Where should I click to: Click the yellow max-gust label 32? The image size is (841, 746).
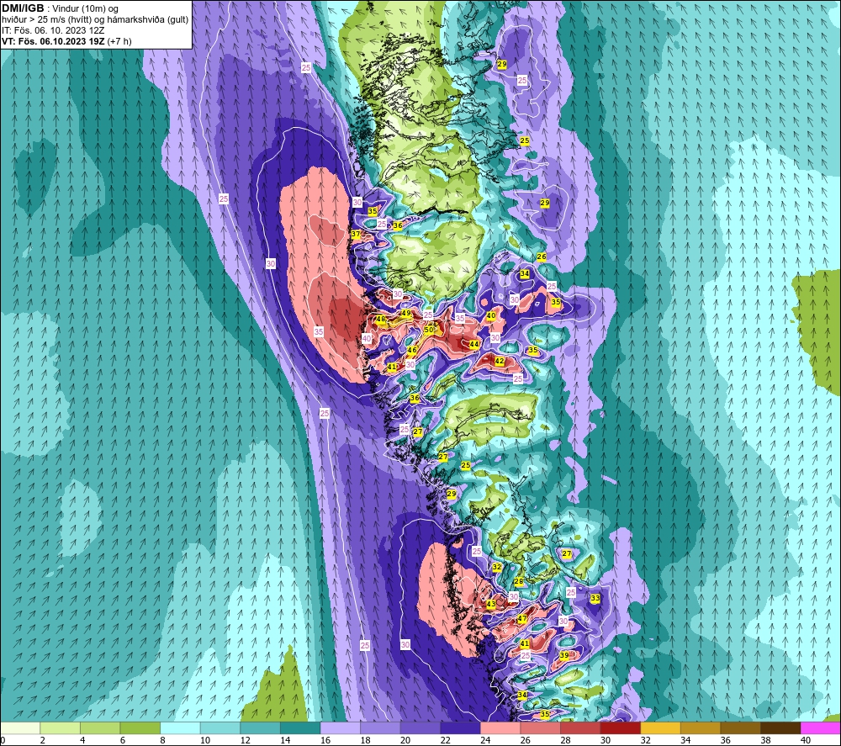497,568
